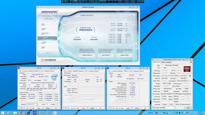Viewport: 205px width, 115px height.
Task: Click the Intel Inside logo in CPU-Z
Action: click(54, 77)
